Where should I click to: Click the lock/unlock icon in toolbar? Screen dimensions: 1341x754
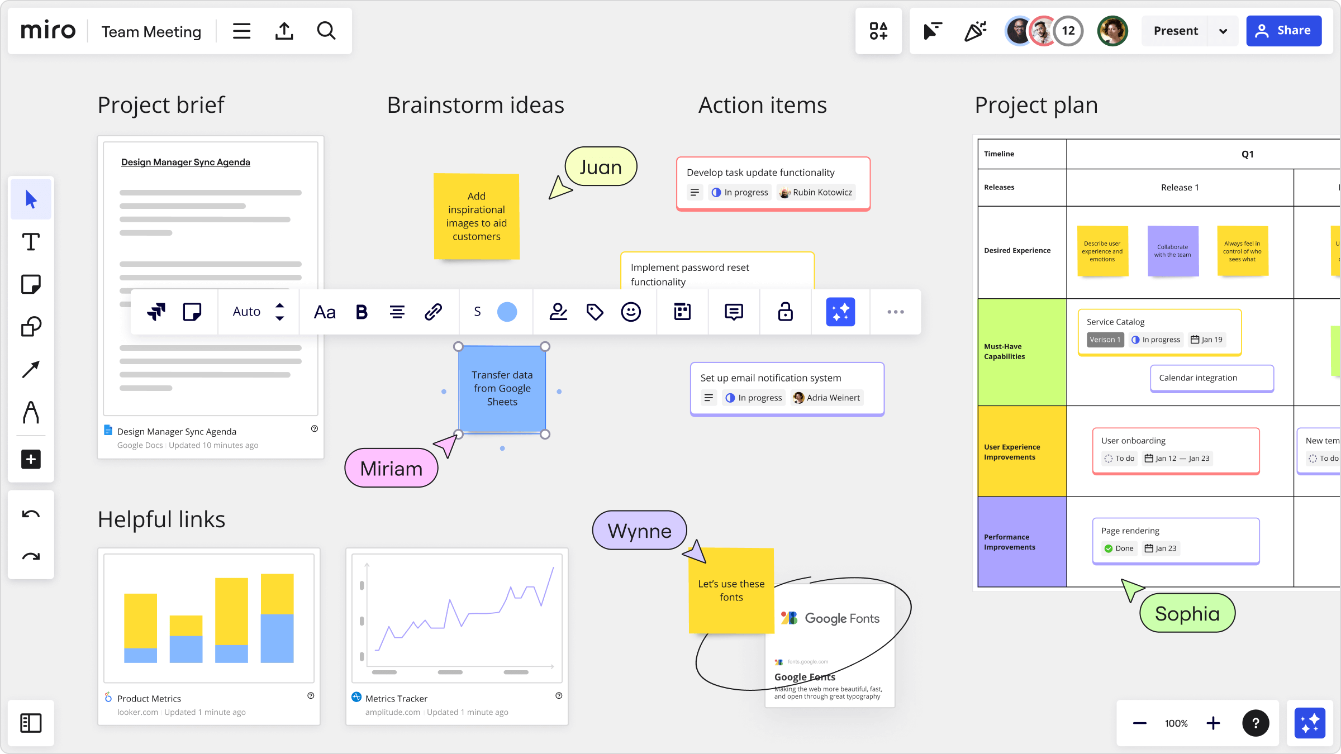click(786, 312)
